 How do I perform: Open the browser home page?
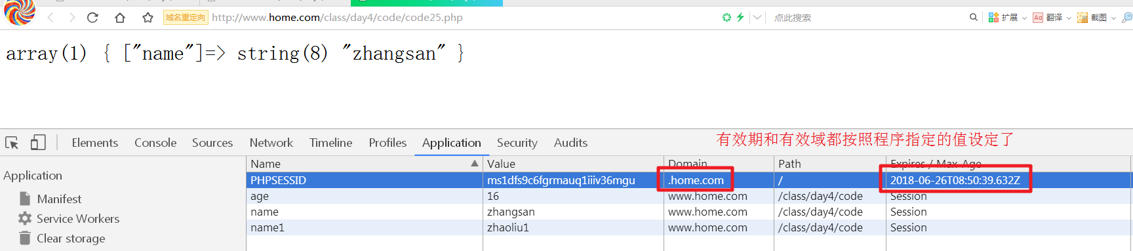coord(120,18)
